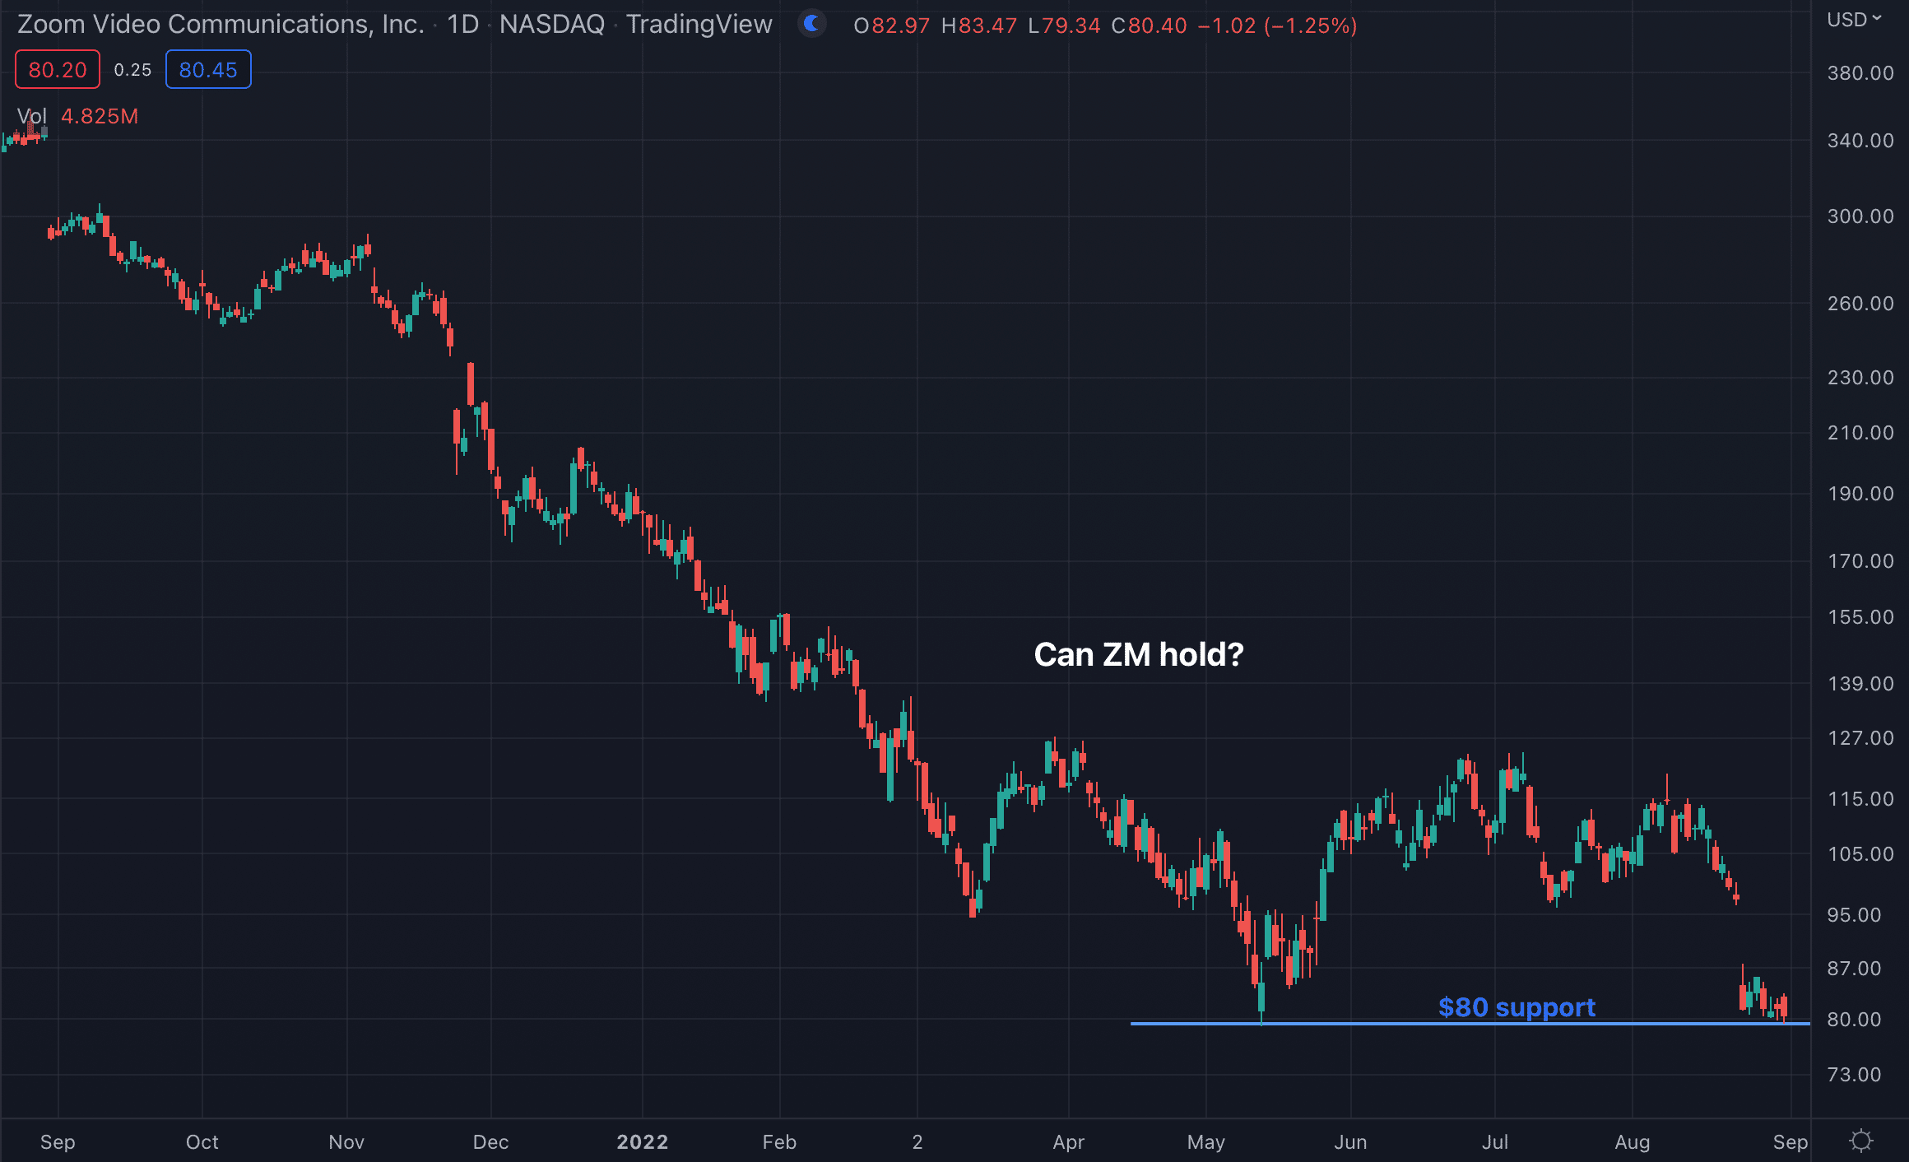Click the 0.25 spread value
1909x1162 pixels.
(132, 70)
